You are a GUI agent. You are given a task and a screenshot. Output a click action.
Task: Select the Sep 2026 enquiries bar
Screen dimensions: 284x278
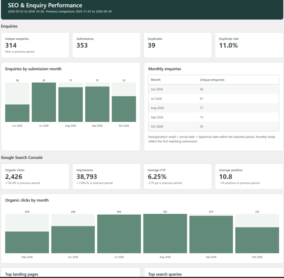pyautogui.click(x=97, y=104)
